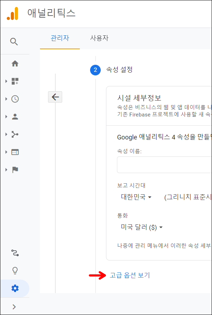Click the back arrow button
This screenshot has height=315, width=212.
pyautogui.click(x=55, y=97)
